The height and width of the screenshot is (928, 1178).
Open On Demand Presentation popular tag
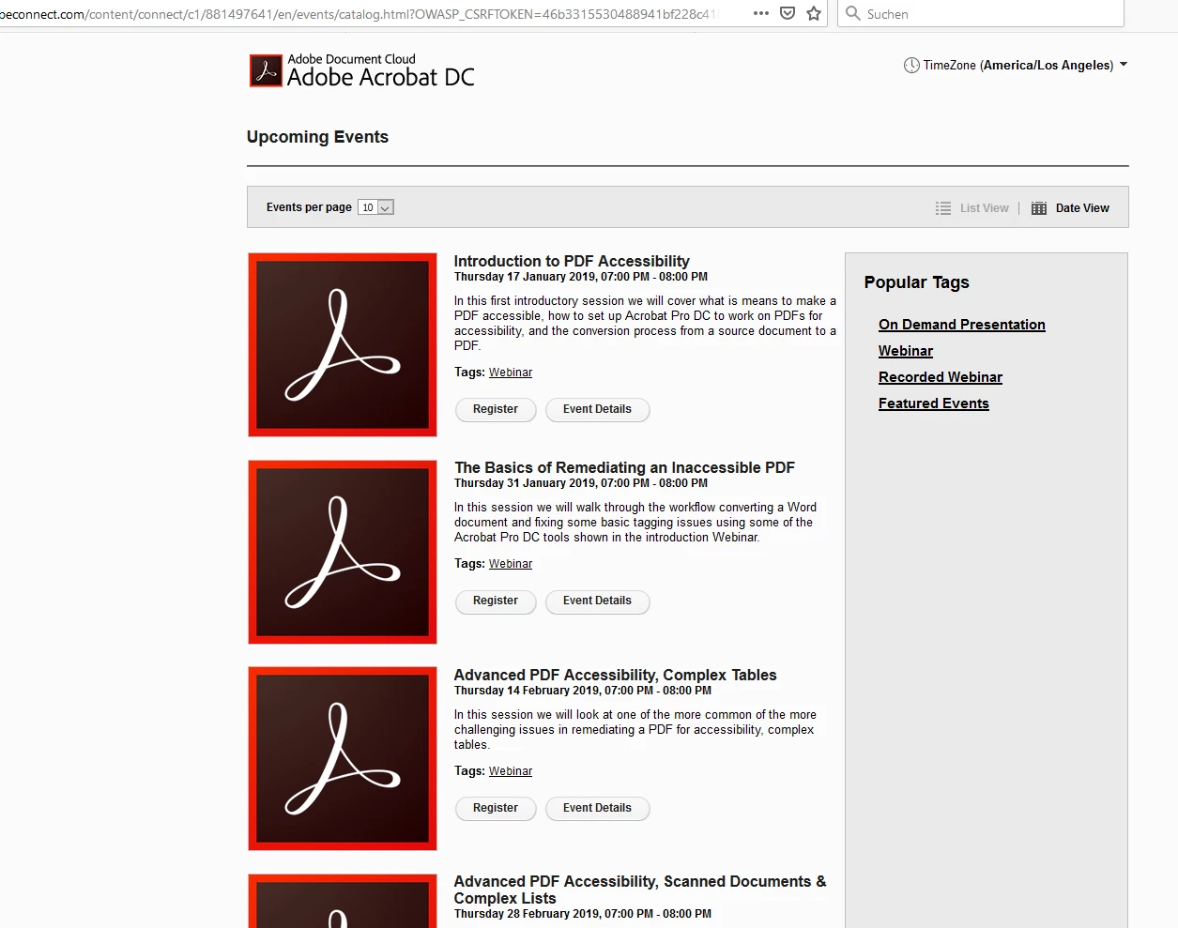pos(962,325)
